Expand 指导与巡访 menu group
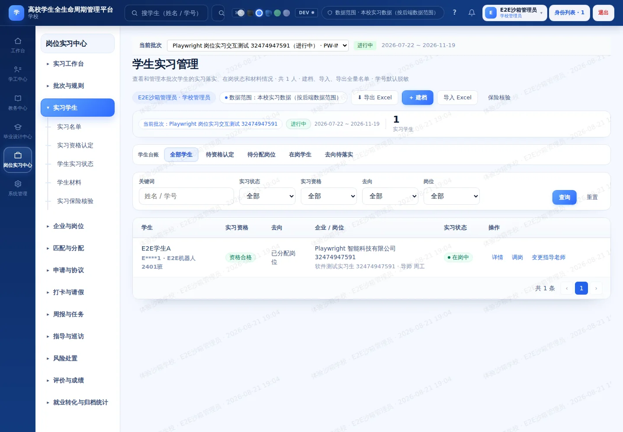The image size is (623, 432). (x=77, y=337)
